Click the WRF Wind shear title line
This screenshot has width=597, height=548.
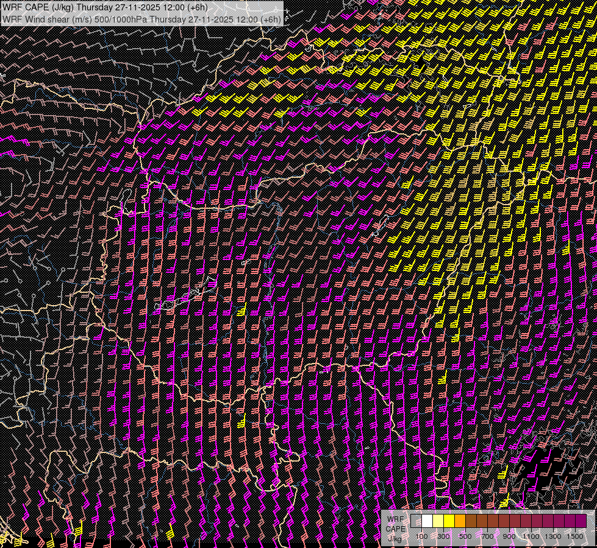pyautogui.click(x=141, y=19)
